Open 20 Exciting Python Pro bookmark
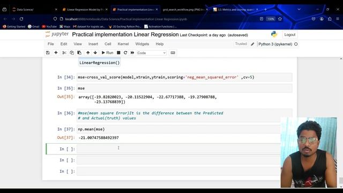Image resolution: width=343 pixels, height=193 pixels. 125,26
